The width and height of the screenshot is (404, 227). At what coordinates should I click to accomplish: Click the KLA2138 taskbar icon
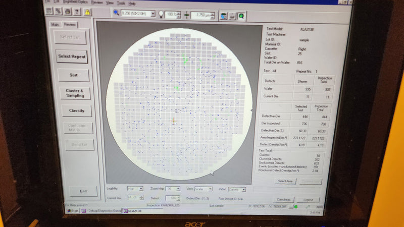coord(125,211)
